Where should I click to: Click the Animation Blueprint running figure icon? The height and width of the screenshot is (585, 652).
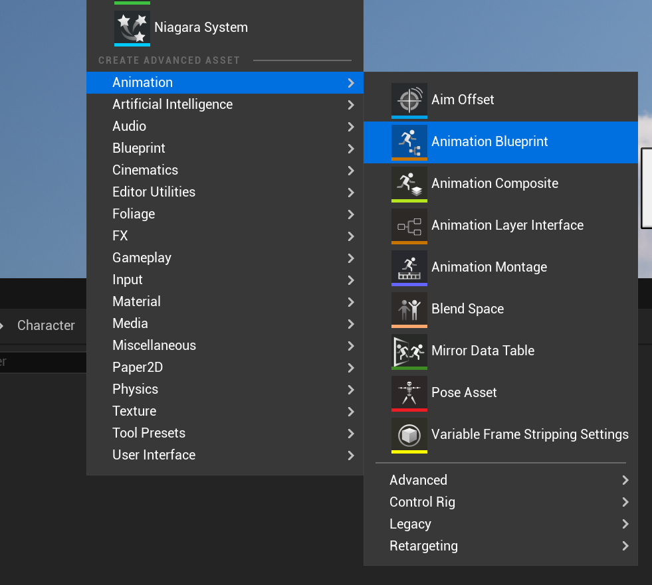pos(409,143)
